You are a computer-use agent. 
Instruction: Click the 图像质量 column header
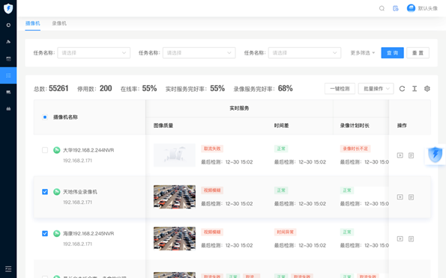coord(163,126)
